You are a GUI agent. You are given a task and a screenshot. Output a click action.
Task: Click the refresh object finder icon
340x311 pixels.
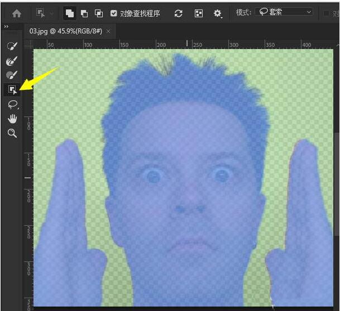tap(179, 13)
